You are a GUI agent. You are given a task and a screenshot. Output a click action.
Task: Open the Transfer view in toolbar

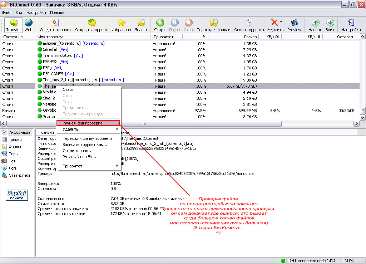tap(14, 25)
